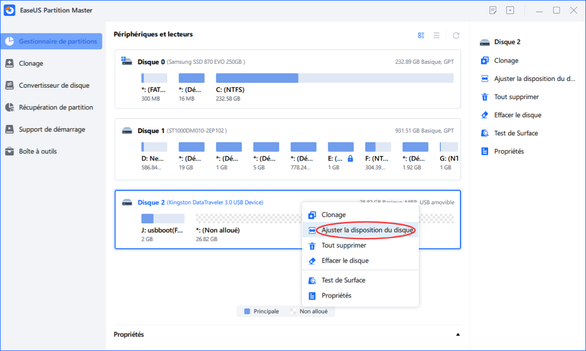This screenshot has width=586, height=351.
Task: Open the feedback notes icon in title bar
Action: tap(493, 11)
